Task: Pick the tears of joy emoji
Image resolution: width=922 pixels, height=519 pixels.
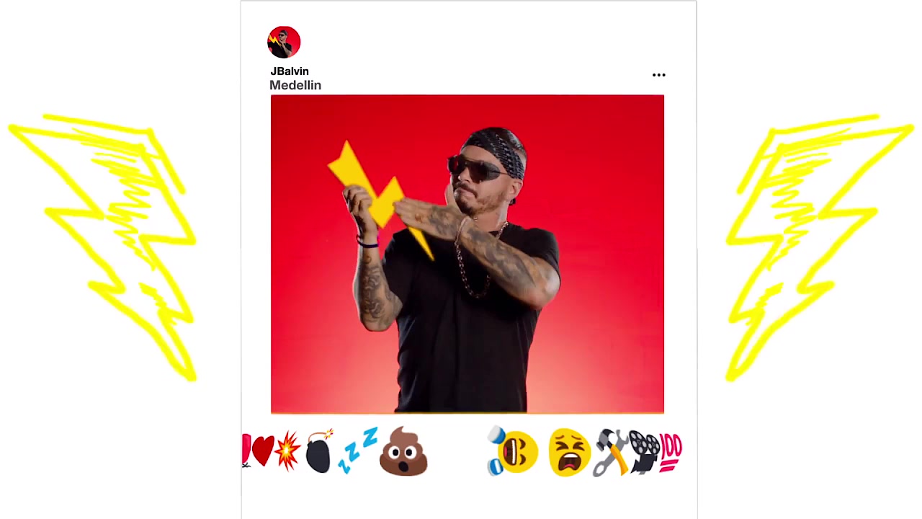Action: (x=513, y=451)
